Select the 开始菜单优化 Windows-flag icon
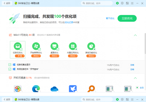This screenshot has width=146, height=102. 36,46
